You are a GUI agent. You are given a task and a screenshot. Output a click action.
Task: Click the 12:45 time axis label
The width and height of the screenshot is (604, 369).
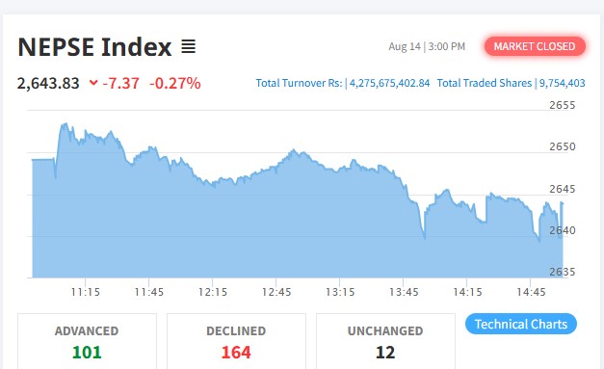[x=276, y=292]
